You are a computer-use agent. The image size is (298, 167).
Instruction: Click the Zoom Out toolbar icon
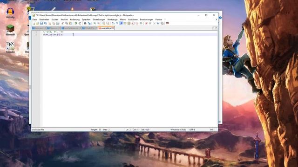click(98, 23)
